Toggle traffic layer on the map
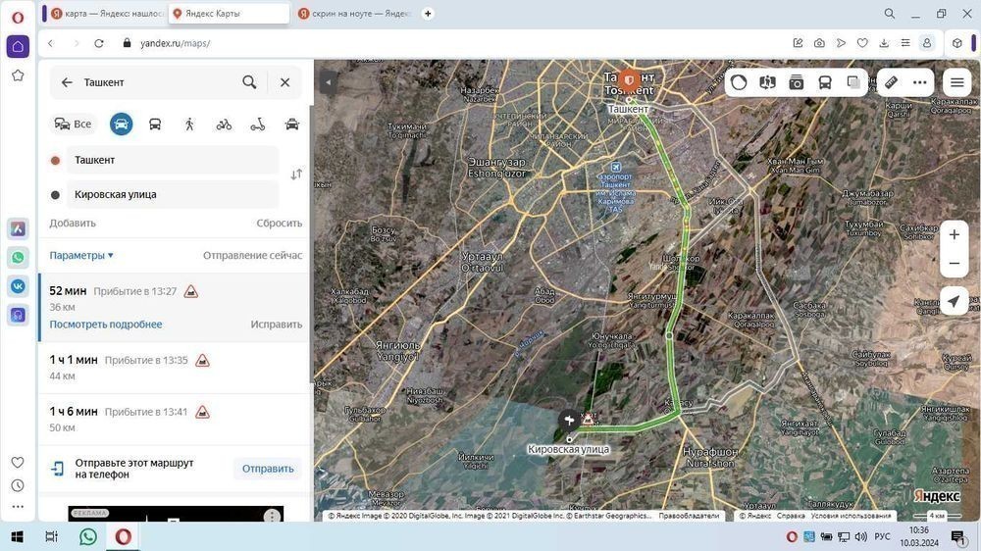The image size is (981, 551). (x=739, y=82)
